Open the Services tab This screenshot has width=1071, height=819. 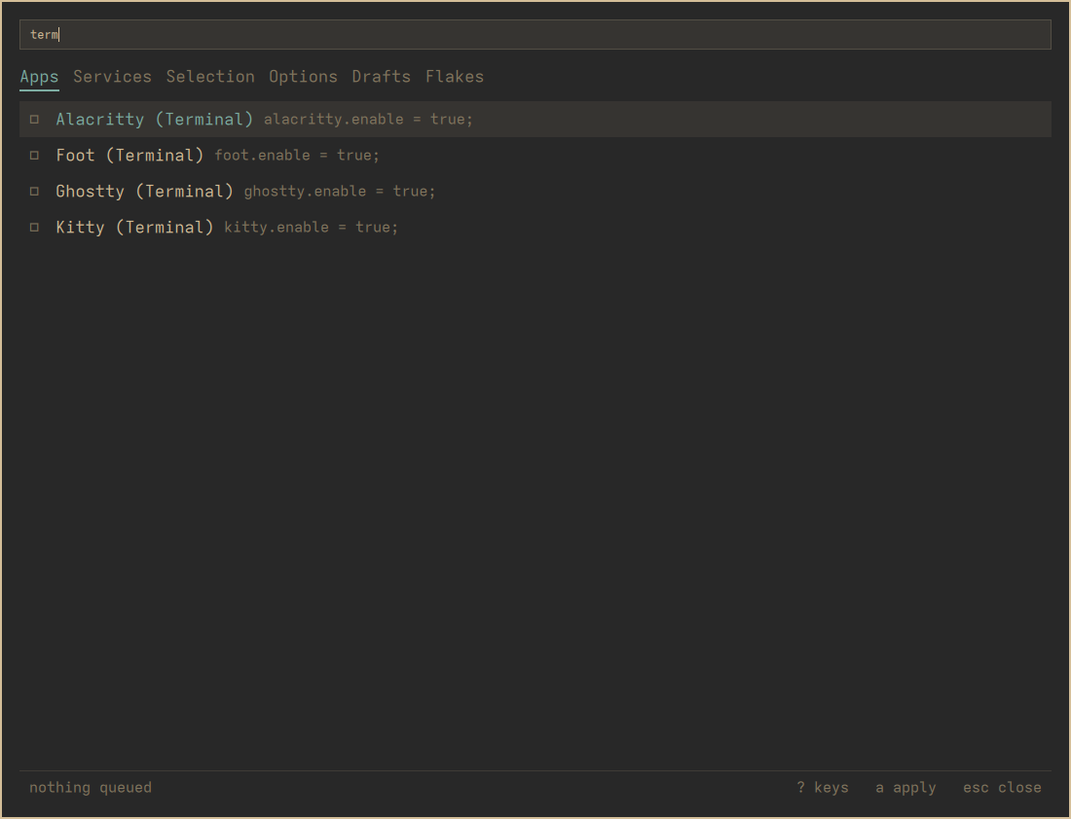click(113, 77)
